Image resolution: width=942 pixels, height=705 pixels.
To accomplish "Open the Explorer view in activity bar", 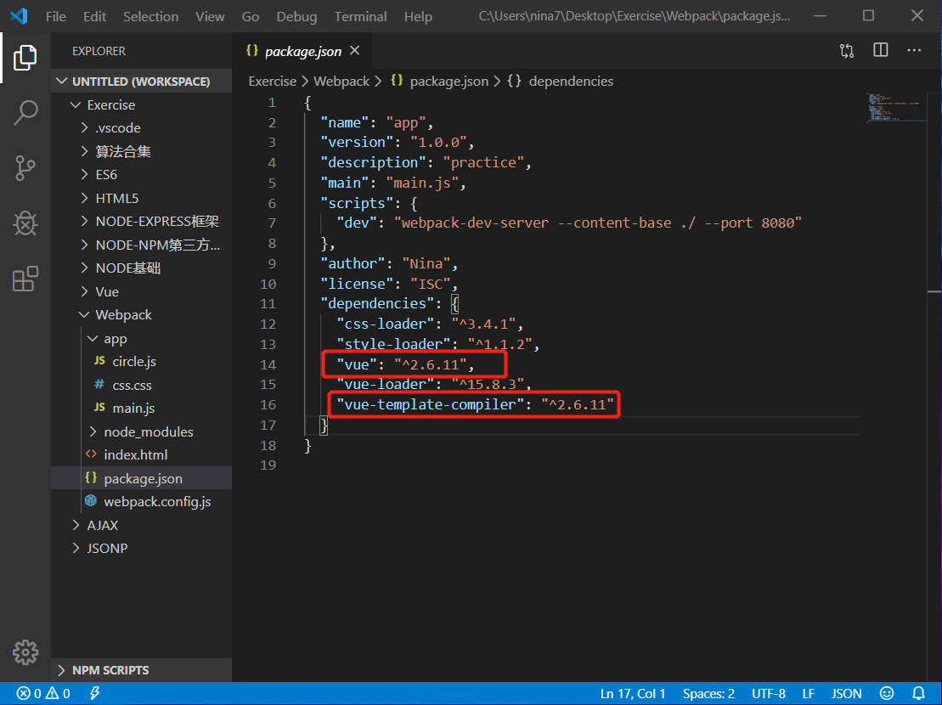I will (x=25, y=58).
